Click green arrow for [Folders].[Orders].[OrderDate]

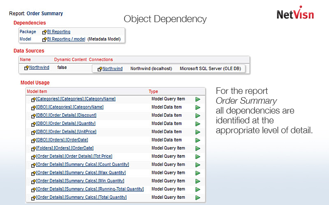[198, 148]
